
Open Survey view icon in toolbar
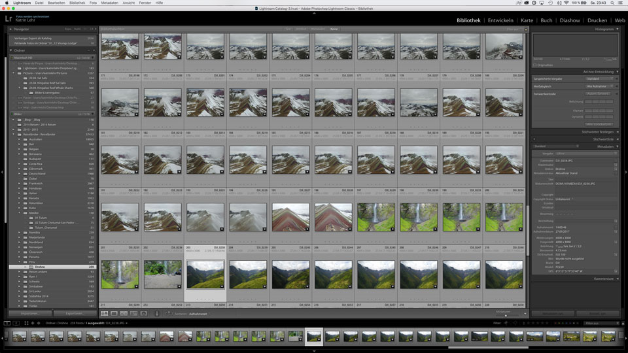133,314
